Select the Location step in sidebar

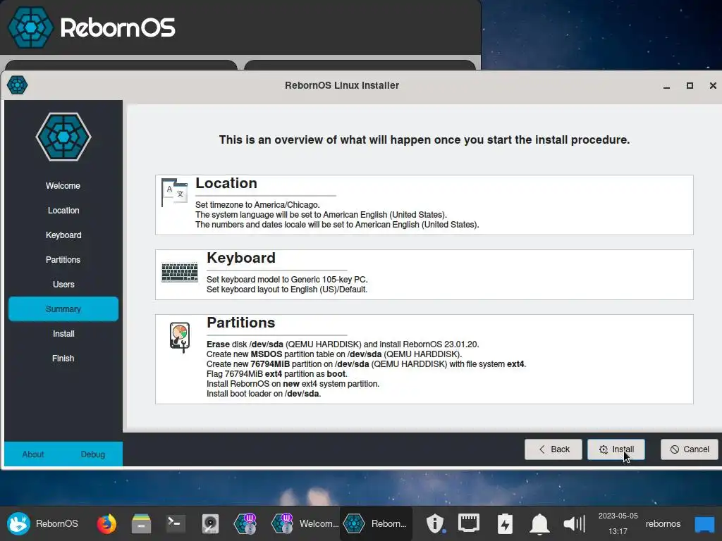tap(63, 210)
